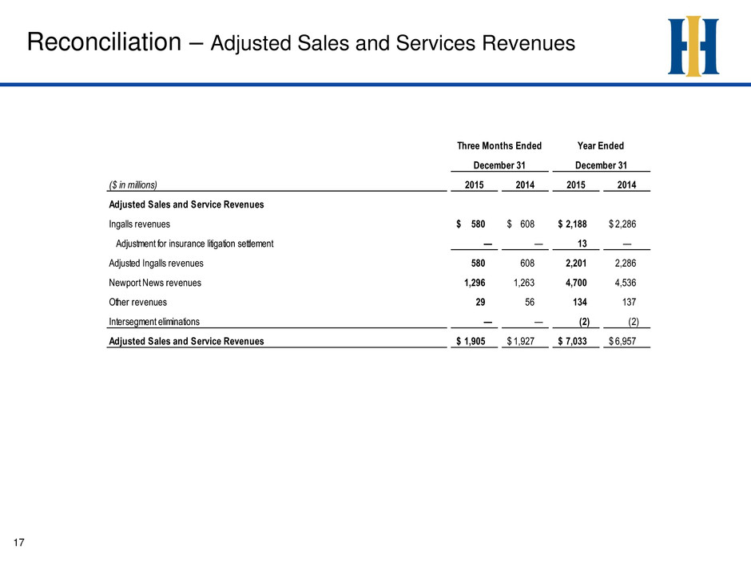Click the HII logo in the slide header

693,46
